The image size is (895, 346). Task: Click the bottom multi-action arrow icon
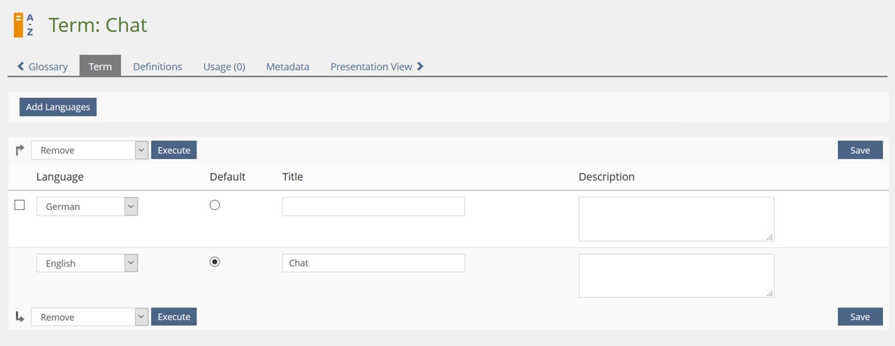tap(20, 317)
